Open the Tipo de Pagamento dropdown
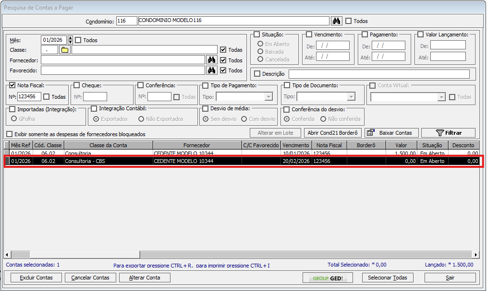The width and height of the screenshot is (487, 291). pos(268,97)
